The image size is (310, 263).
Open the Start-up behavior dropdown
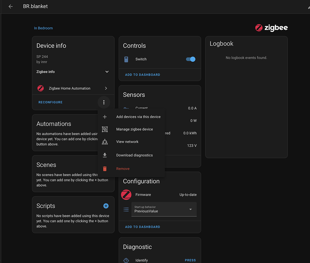(x=164, y=209)
